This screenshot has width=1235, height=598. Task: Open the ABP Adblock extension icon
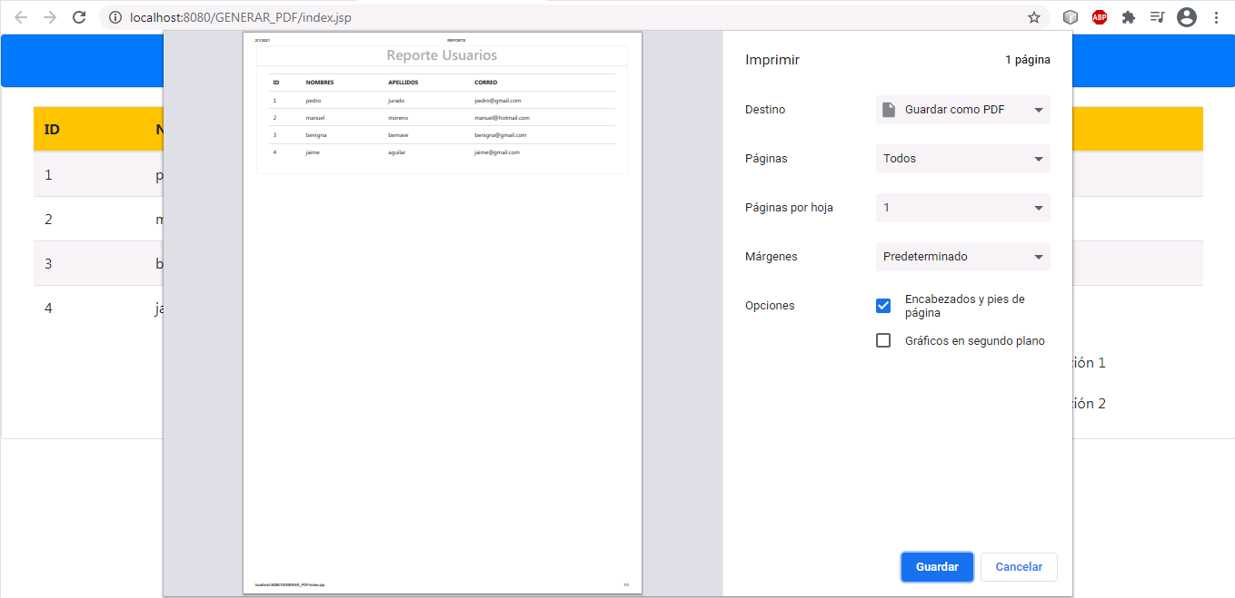(x=1099, y=16)
